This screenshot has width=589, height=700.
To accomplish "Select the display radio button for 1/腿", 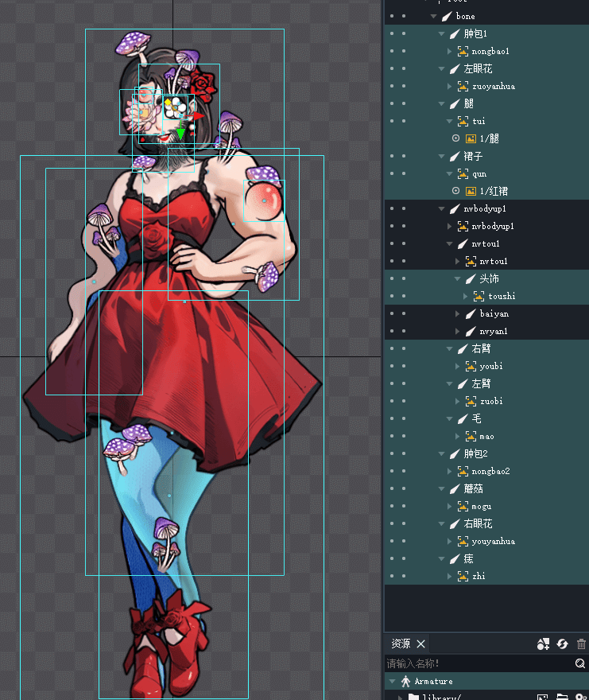I will coord(456,139).
